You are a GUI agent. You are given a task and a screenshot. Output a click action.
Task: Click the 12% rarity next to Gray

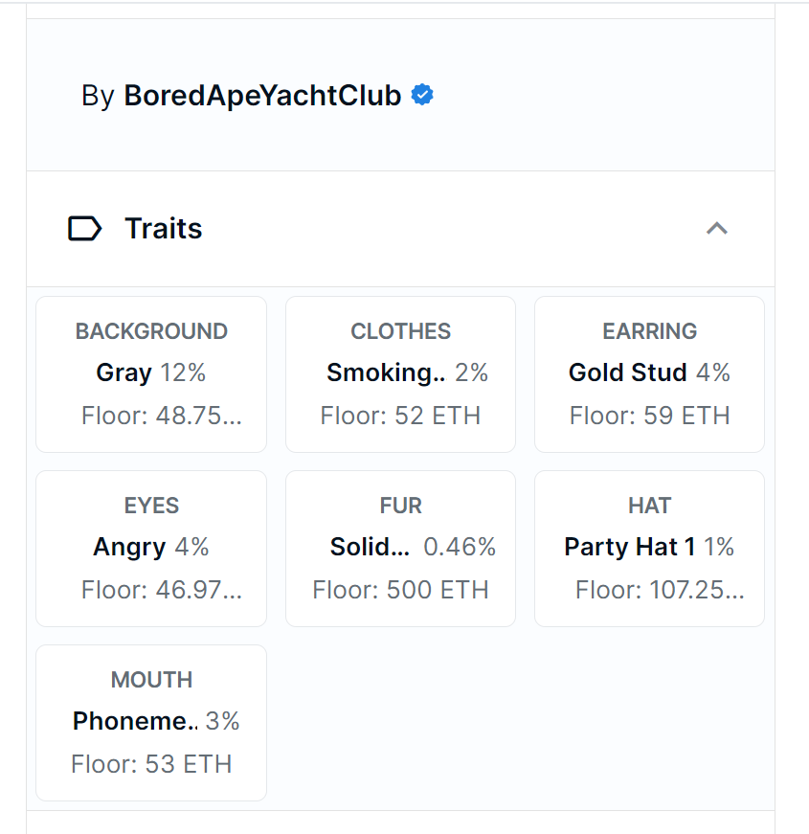[183, 372]
